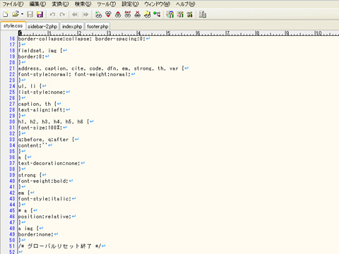Screen dimensions: 339x254
Task: Find next with down-arrow binoculars icon
Action: [108, 15]
